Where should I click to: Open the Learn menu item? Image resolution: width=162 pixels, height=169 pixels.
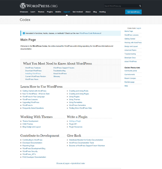33,12
